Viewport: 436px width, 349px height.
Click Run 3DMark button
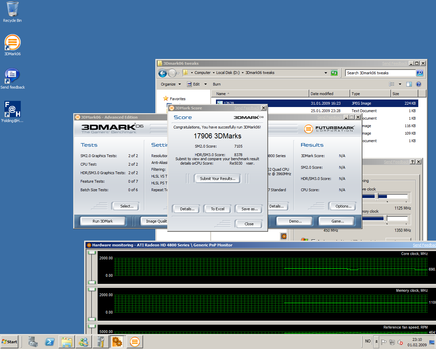pos(103,221)
